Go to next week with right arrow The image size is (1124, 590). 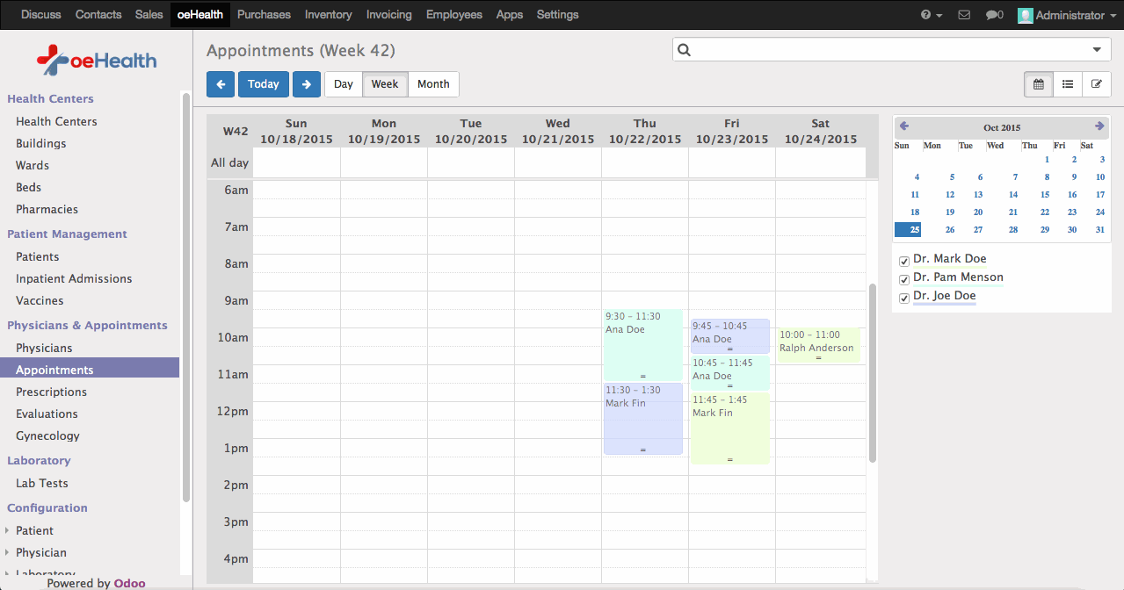pos(306,84)
